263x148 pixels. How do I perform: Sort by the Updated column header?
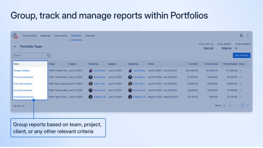(x=112, y=64)
